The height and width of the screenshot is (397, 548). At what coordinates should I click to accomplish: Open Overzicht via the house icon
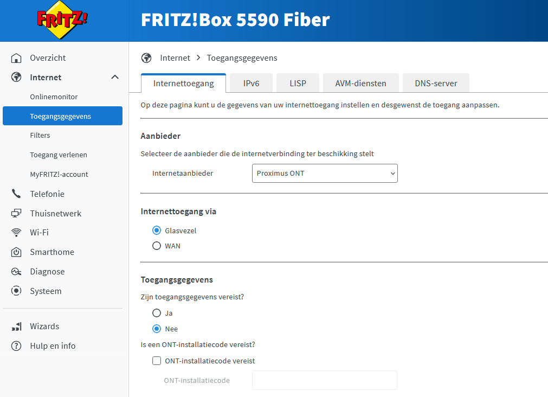[x=17, y=58]
